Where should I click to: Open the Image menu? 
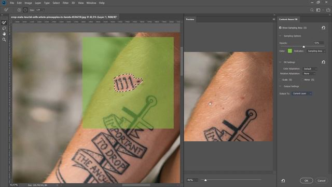(28, 3)
